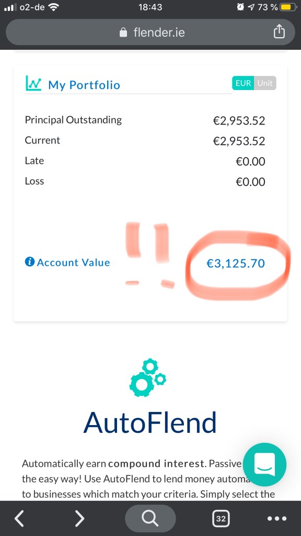Tap the Share icon in the address bar
The image size is (301, 536).
[x=279, y=31]
